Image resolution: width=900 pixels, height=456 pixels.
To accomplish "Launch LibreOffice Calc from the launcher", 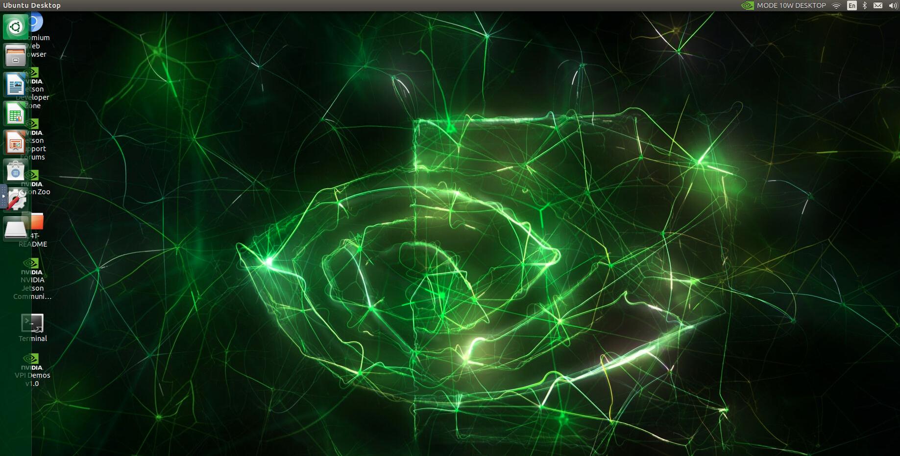I will pyautogui.click(x=16, y=113).
